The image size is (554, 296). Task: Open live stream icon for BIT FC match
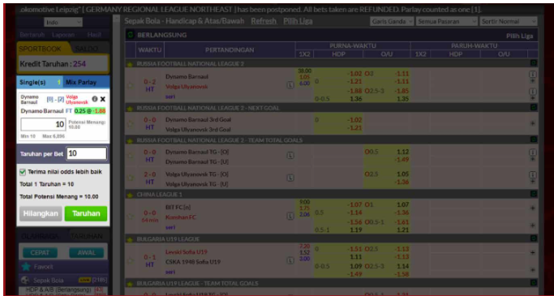290,216
